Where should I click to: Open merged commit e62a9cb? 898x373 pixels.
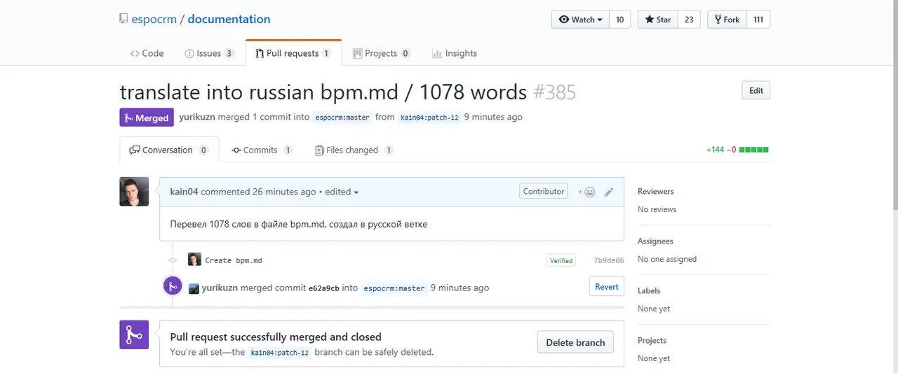[x=324, y=288]
